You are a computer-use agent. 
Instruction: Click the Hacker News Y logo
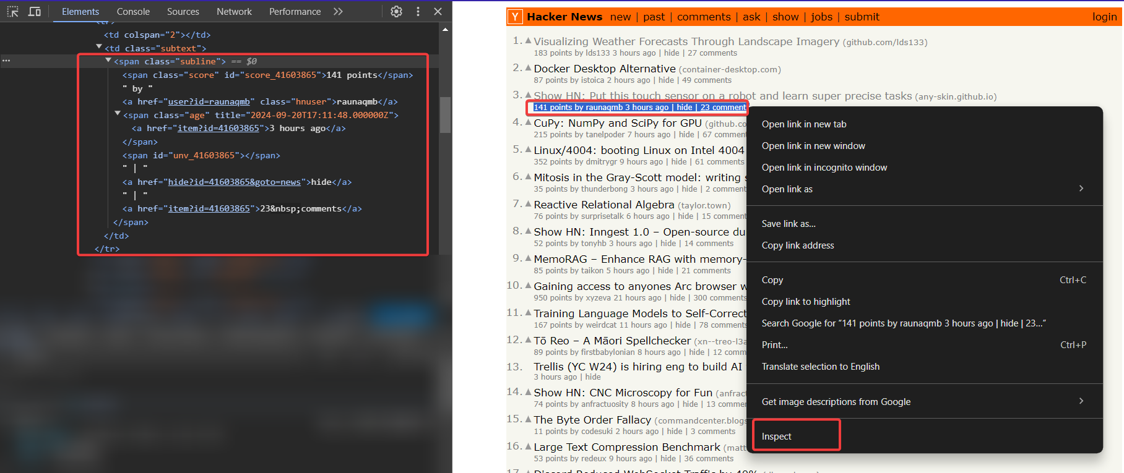click(515, 17)
